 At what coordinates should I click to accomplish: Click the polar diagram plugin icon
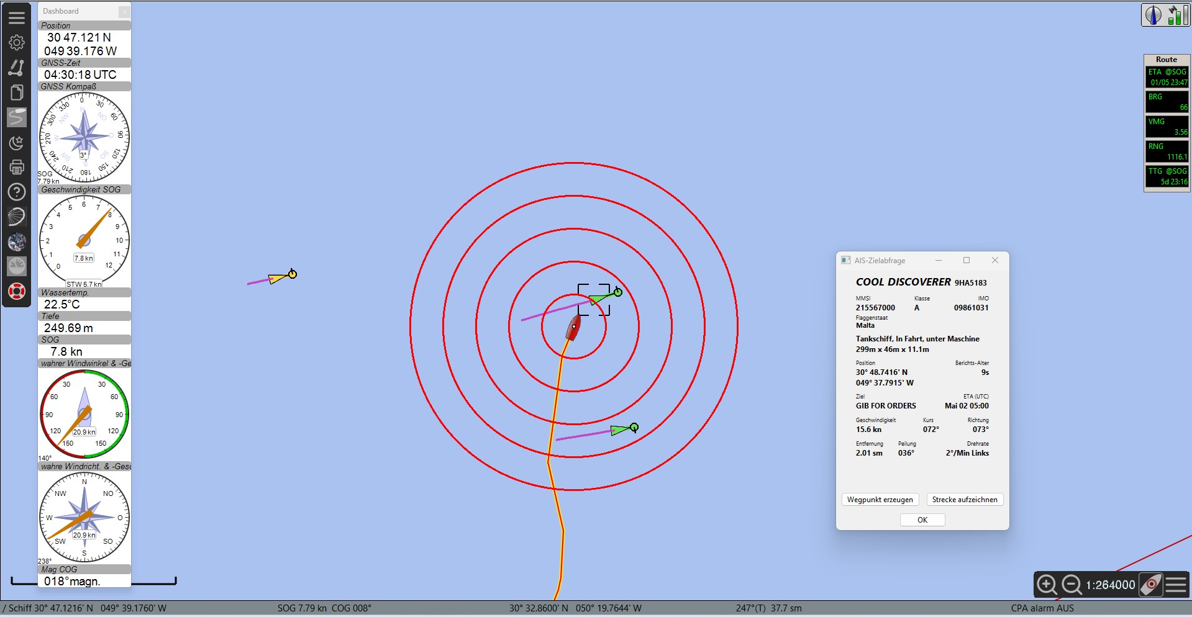17,217
